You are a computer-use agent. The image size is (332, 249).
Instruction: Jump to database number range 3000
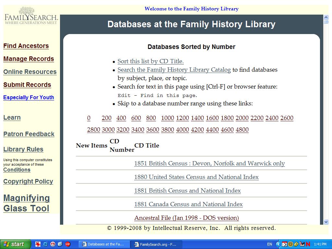coord(108,130)
